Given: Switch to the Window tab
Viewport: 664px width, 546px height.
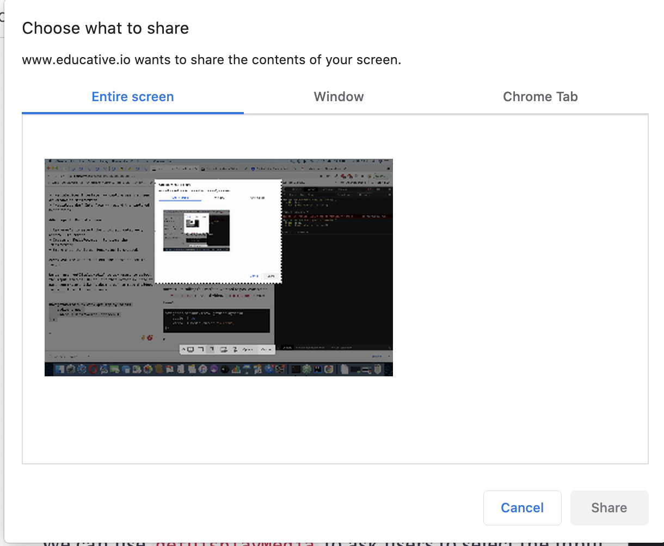Looking at the screenshot, I should 339,97.
